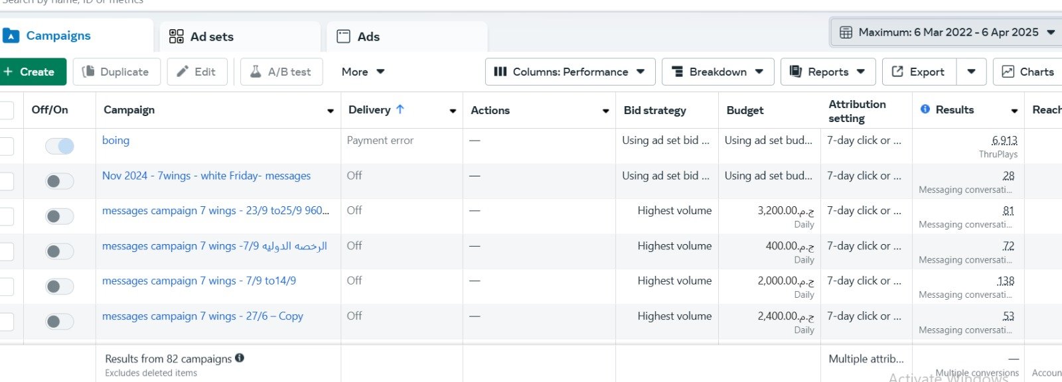This screenshot has width=1062, height=382.
Task: Open the More dropdown menu
Action: (x=363, y=72)
